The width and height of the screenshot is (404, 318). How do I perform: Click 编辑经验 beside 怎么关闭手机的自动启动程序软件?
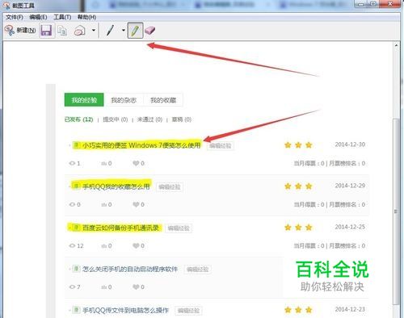198,270
